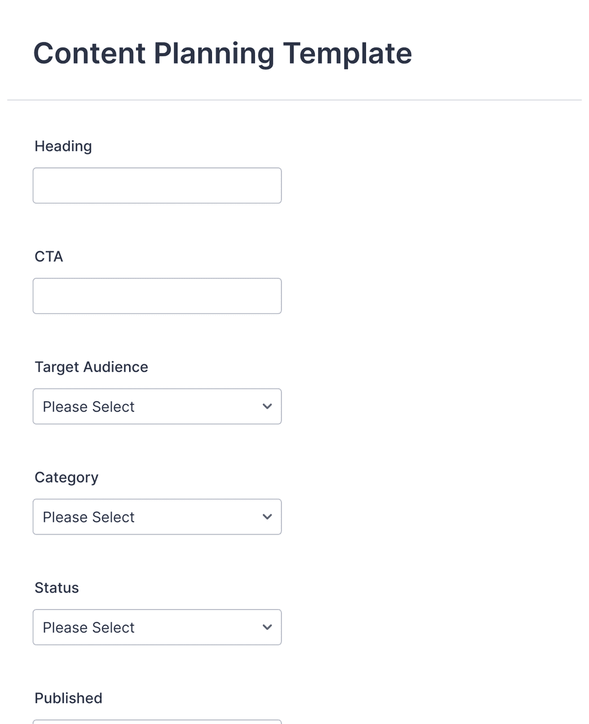Select Please Select text in Target Audience
The image size is (589, 724).
tap(87, 406)
